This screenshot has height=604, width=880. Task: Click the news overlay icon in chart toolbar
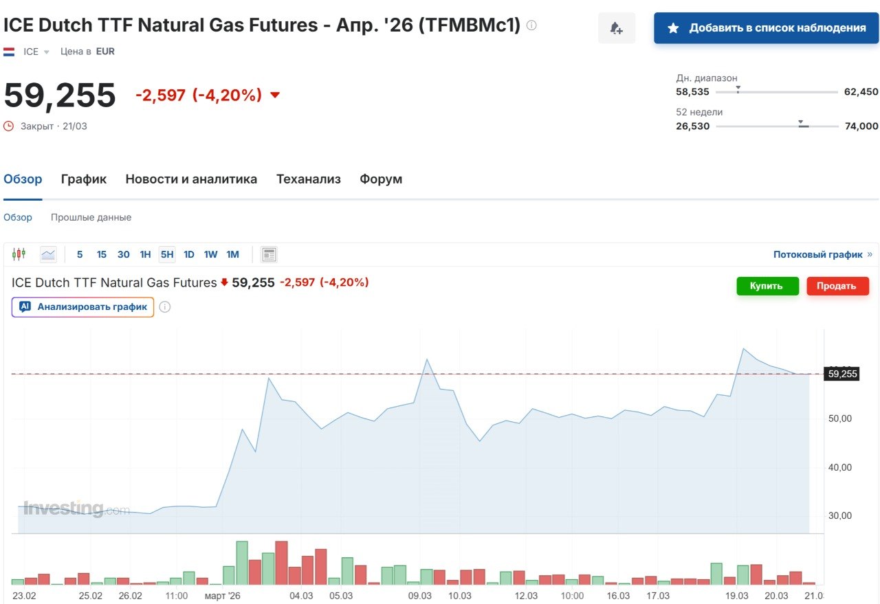pos(269,254)
